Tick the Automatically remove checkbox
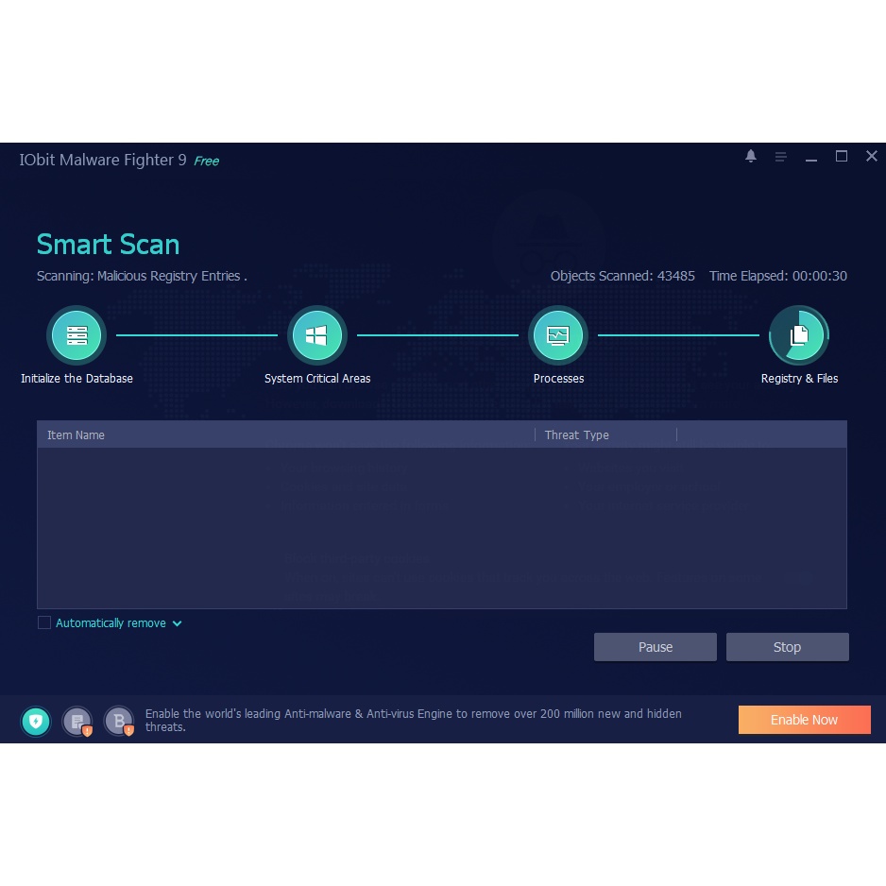This screenshot has height=886, width=886. point(44,622)
